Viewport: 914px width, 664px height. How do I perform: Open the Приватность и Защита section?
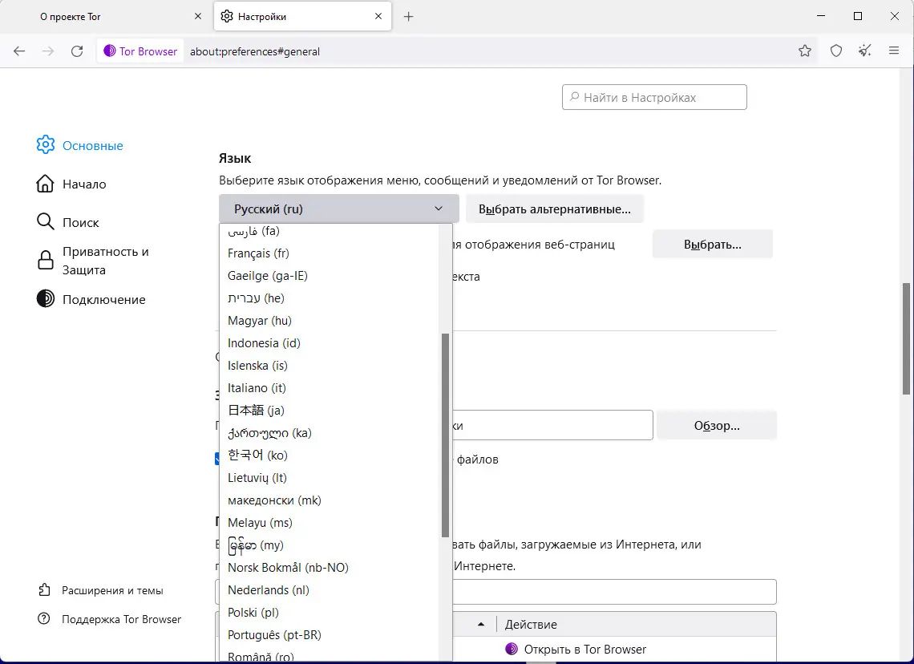[105, 261]
